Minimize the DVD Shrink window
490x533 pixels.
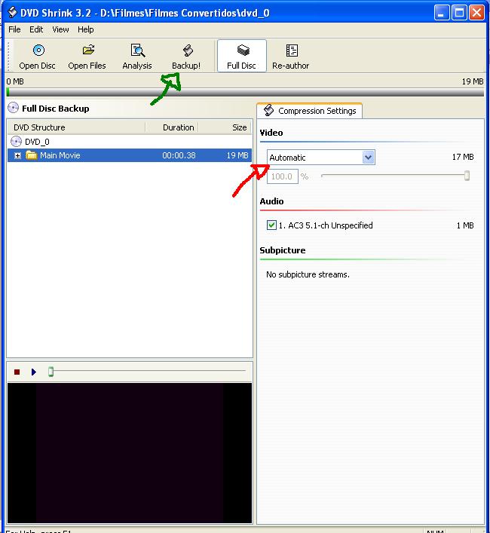pos(442,13)
